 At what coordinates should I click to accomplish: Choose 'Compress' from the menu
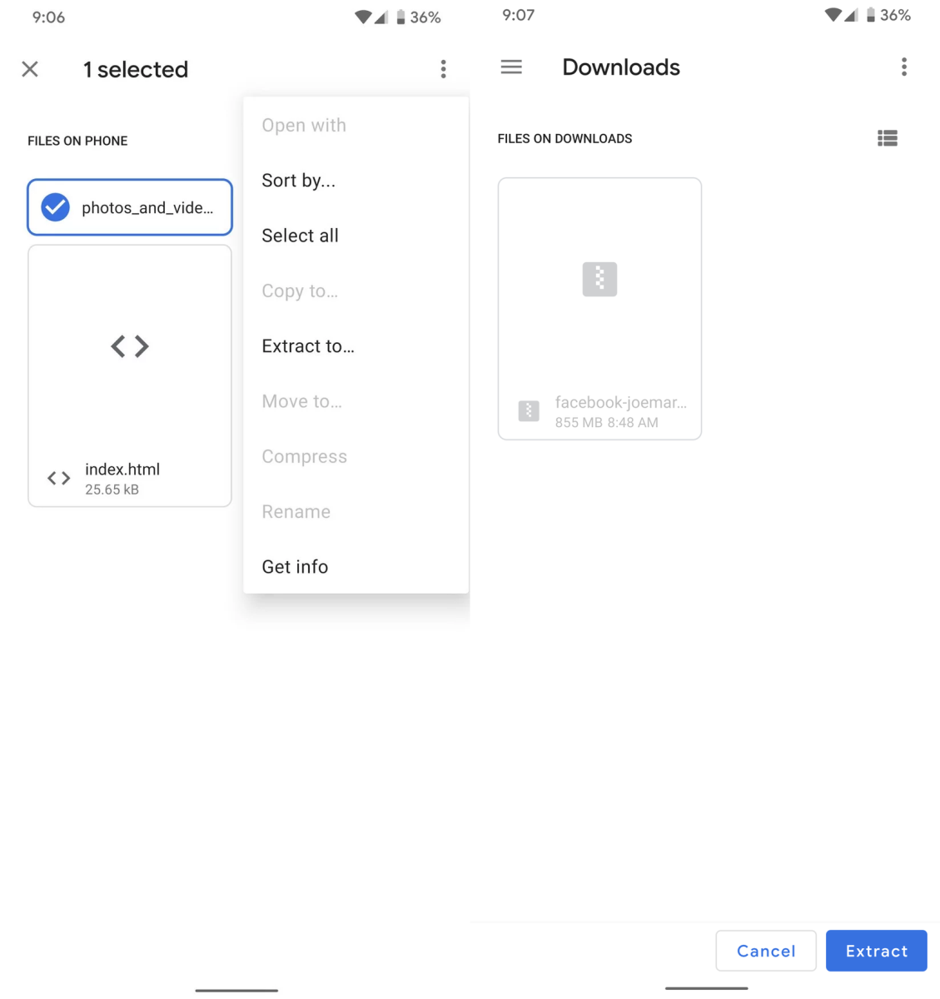[x=304, y=457]
